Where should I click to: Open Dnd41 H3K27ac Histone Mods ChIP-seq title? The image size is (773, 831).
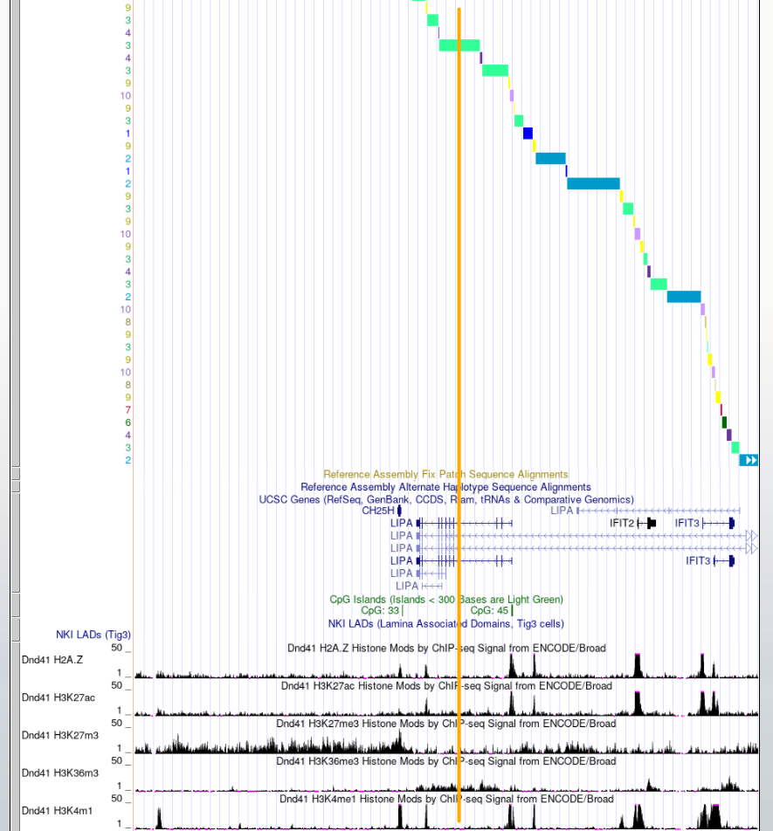tap(446, 686)
